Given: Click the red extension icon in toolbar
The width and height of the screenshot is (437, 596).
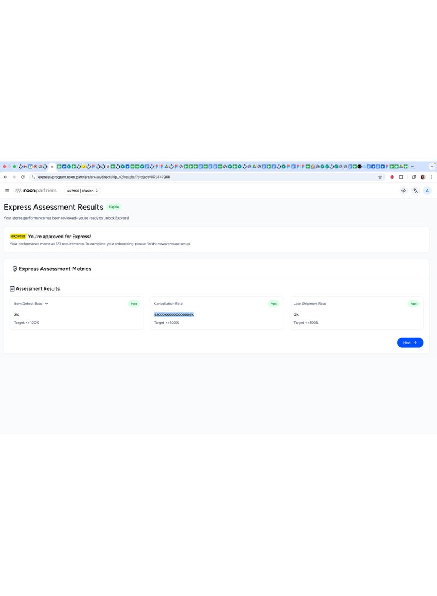Looking at the screenshot, I should tap(392, 177).
